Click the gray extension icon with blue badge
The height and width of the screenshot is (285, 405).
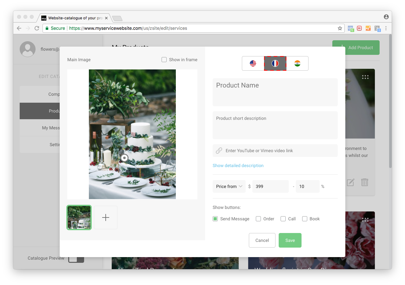coord(377,29)
